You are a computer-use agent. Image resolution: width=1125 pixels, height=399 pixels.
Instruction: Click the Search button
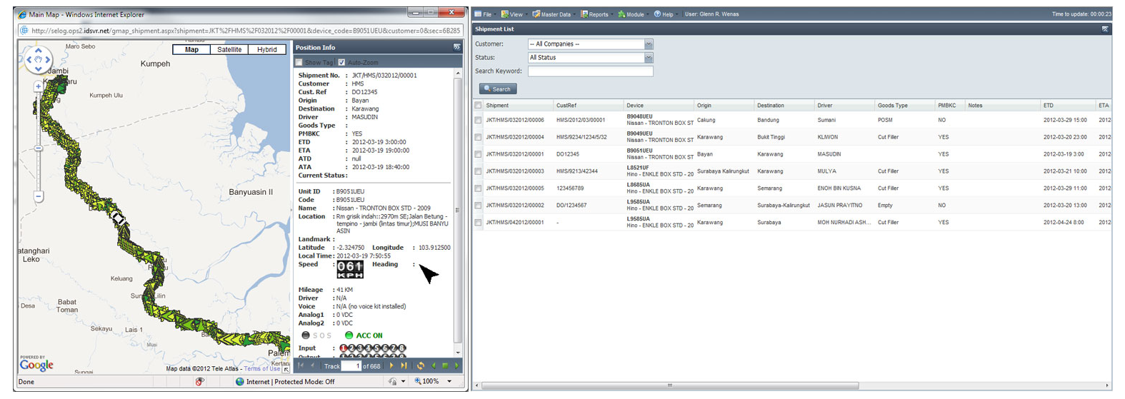pos(497,89)
